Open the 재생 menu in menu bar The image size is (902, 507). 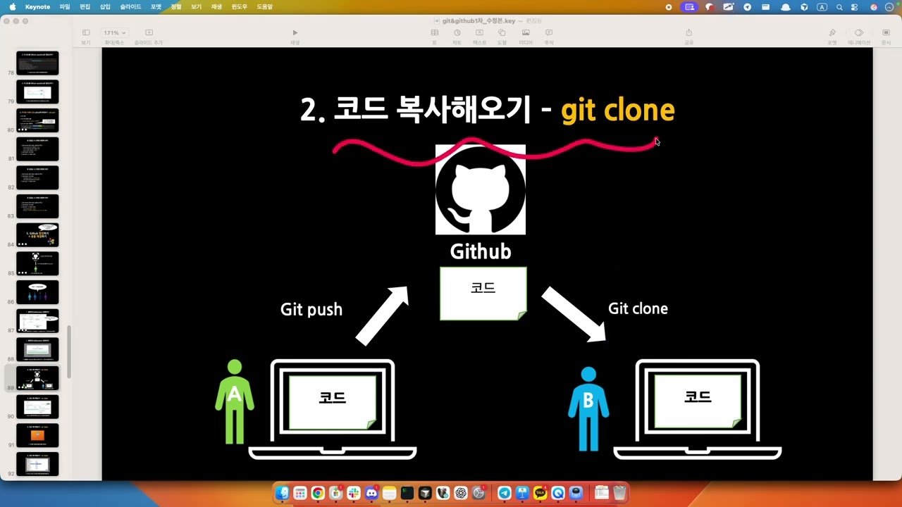216,6
